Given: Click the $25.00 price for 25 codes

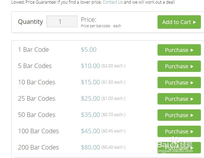Looking at the screenshot, I should click(90, 98).
